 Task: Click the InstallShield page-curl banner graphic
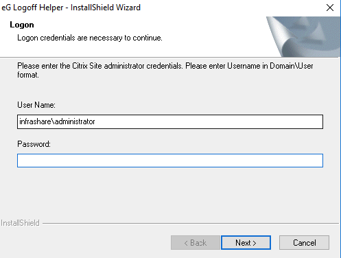click(303, 36)
